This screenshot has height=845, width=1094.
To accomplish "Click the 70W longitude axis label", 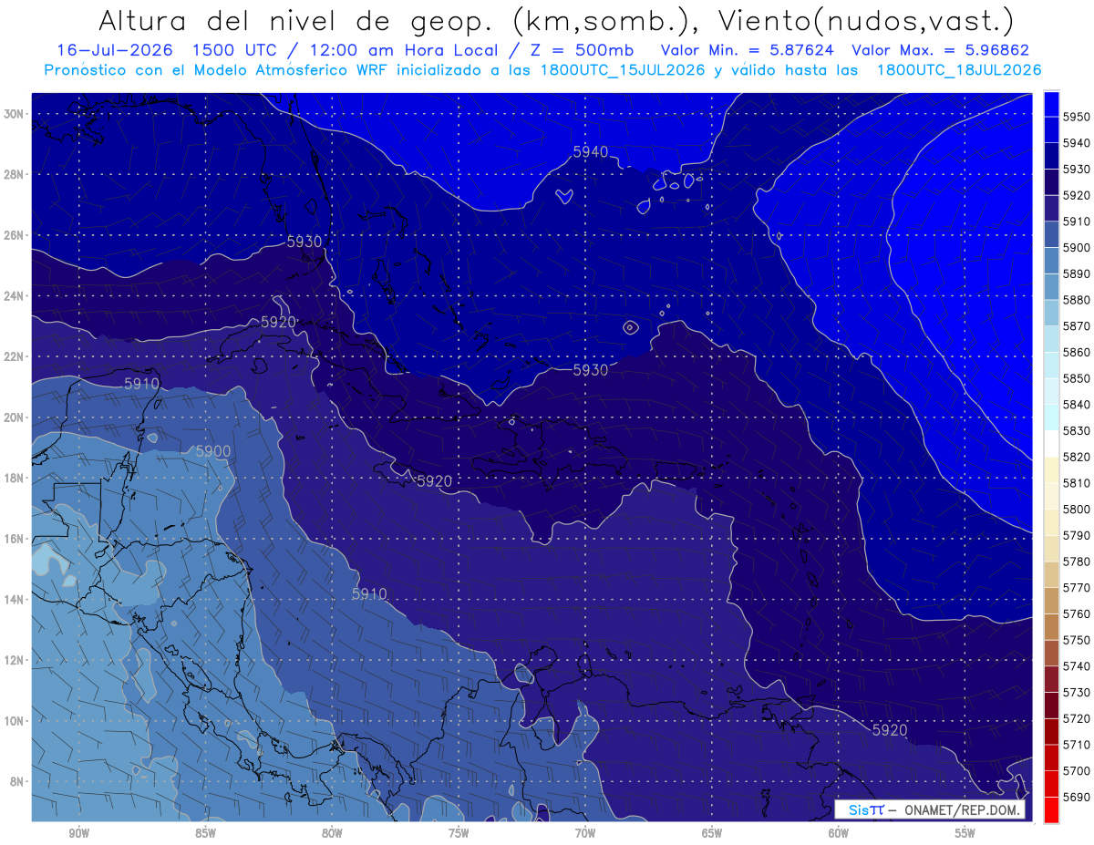I will [x=585, y=834].
